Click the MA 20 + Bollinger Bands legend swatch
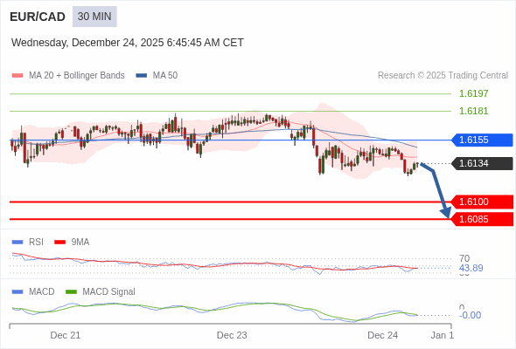The width and height of the screenshot is (516, 349). click(17, 76)
